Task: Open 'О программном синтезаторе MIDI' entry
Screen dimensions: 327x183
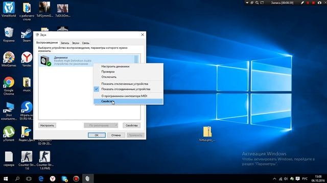Action: click(128, 96)
